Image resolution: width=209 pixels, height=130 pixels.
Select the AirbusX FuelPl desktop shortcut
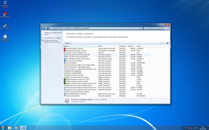tap(5, 27)
